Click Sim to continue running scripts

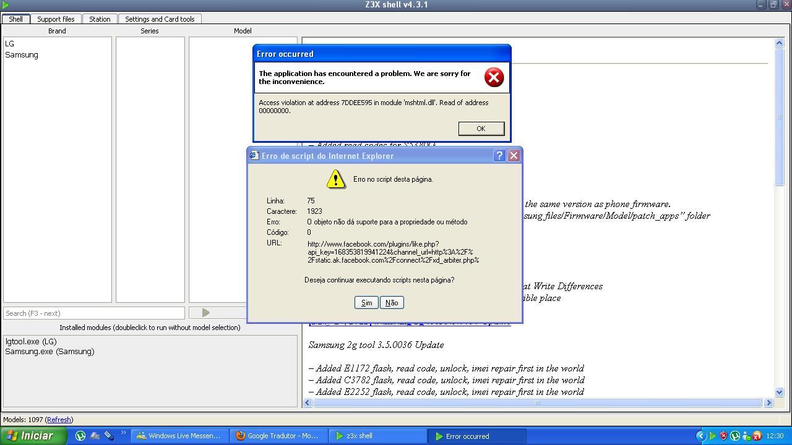pos(366,302)
